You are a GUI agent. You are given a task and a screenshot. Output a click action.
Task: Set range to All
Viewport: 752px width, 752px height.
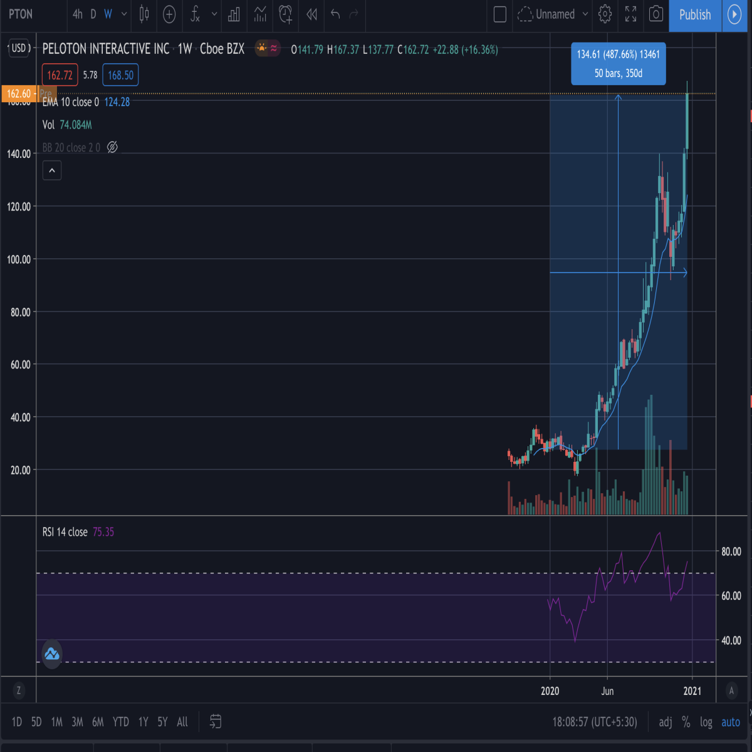182,722
